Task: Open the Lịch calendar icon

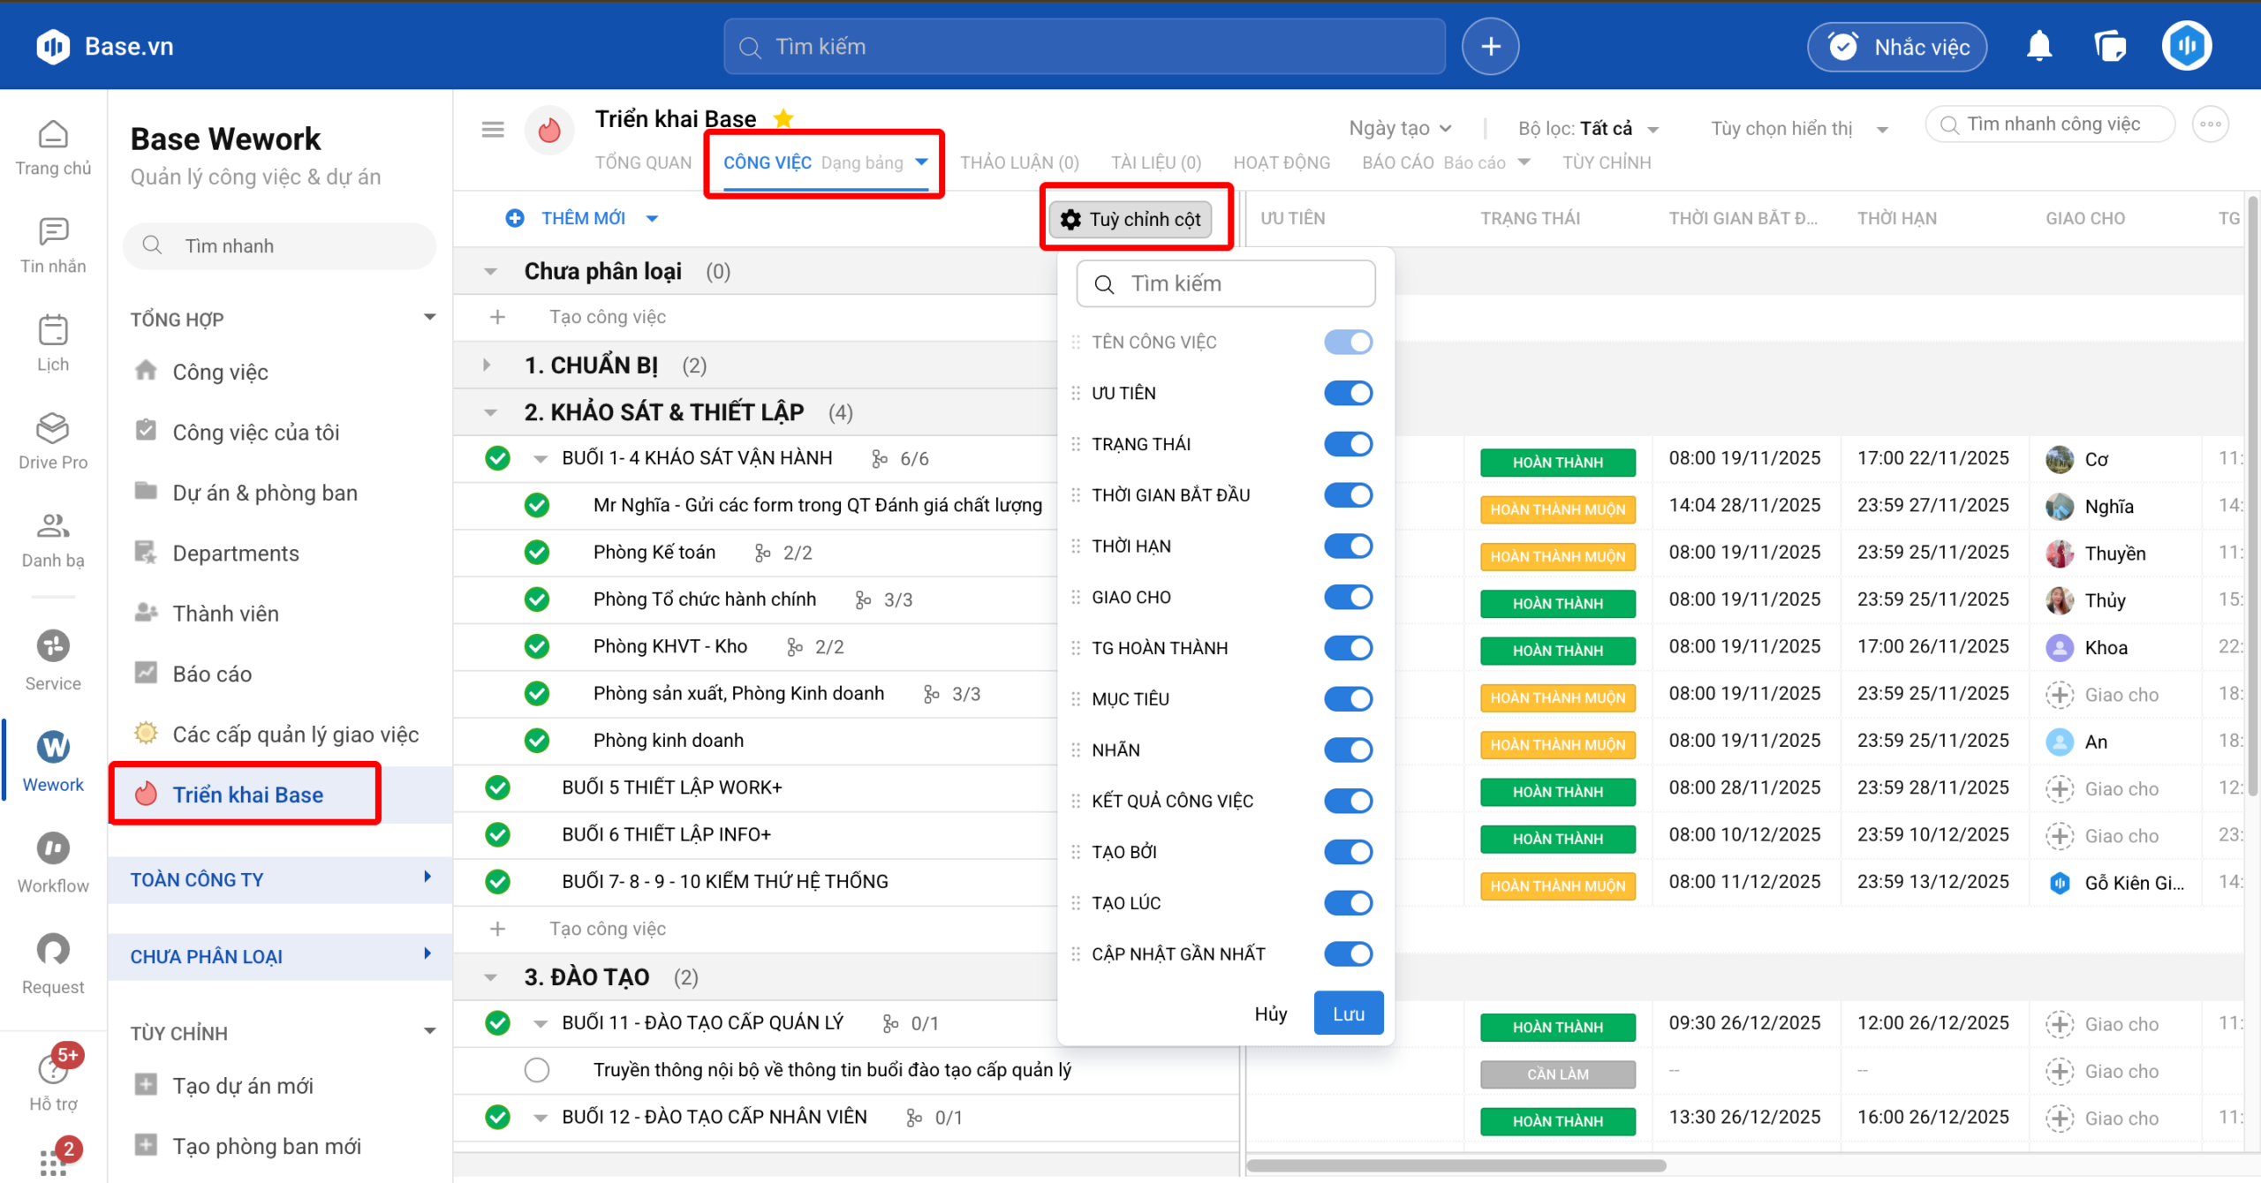Action: pos(53,331)
